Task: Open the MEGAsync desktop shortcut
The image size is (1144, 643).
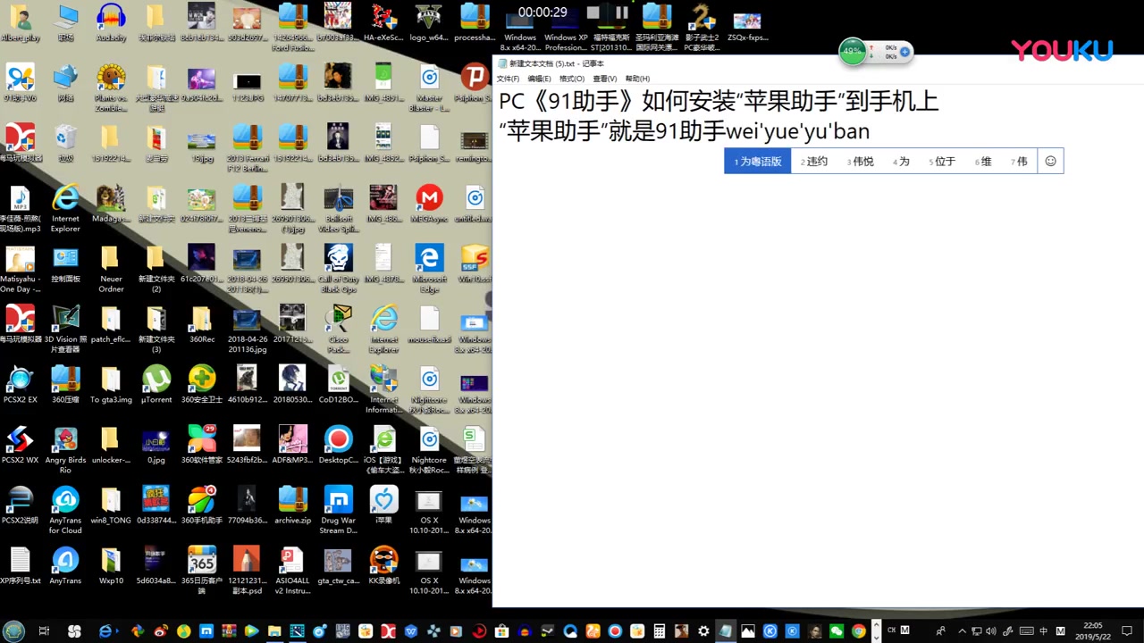Action: click(429, 204)
